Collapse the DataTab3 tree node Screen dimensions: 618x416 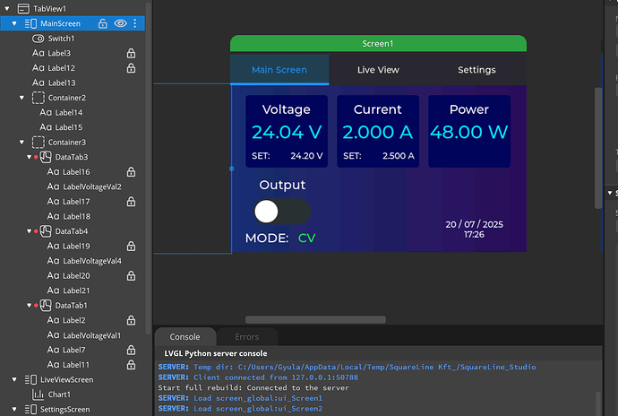(x=30, y=157)
